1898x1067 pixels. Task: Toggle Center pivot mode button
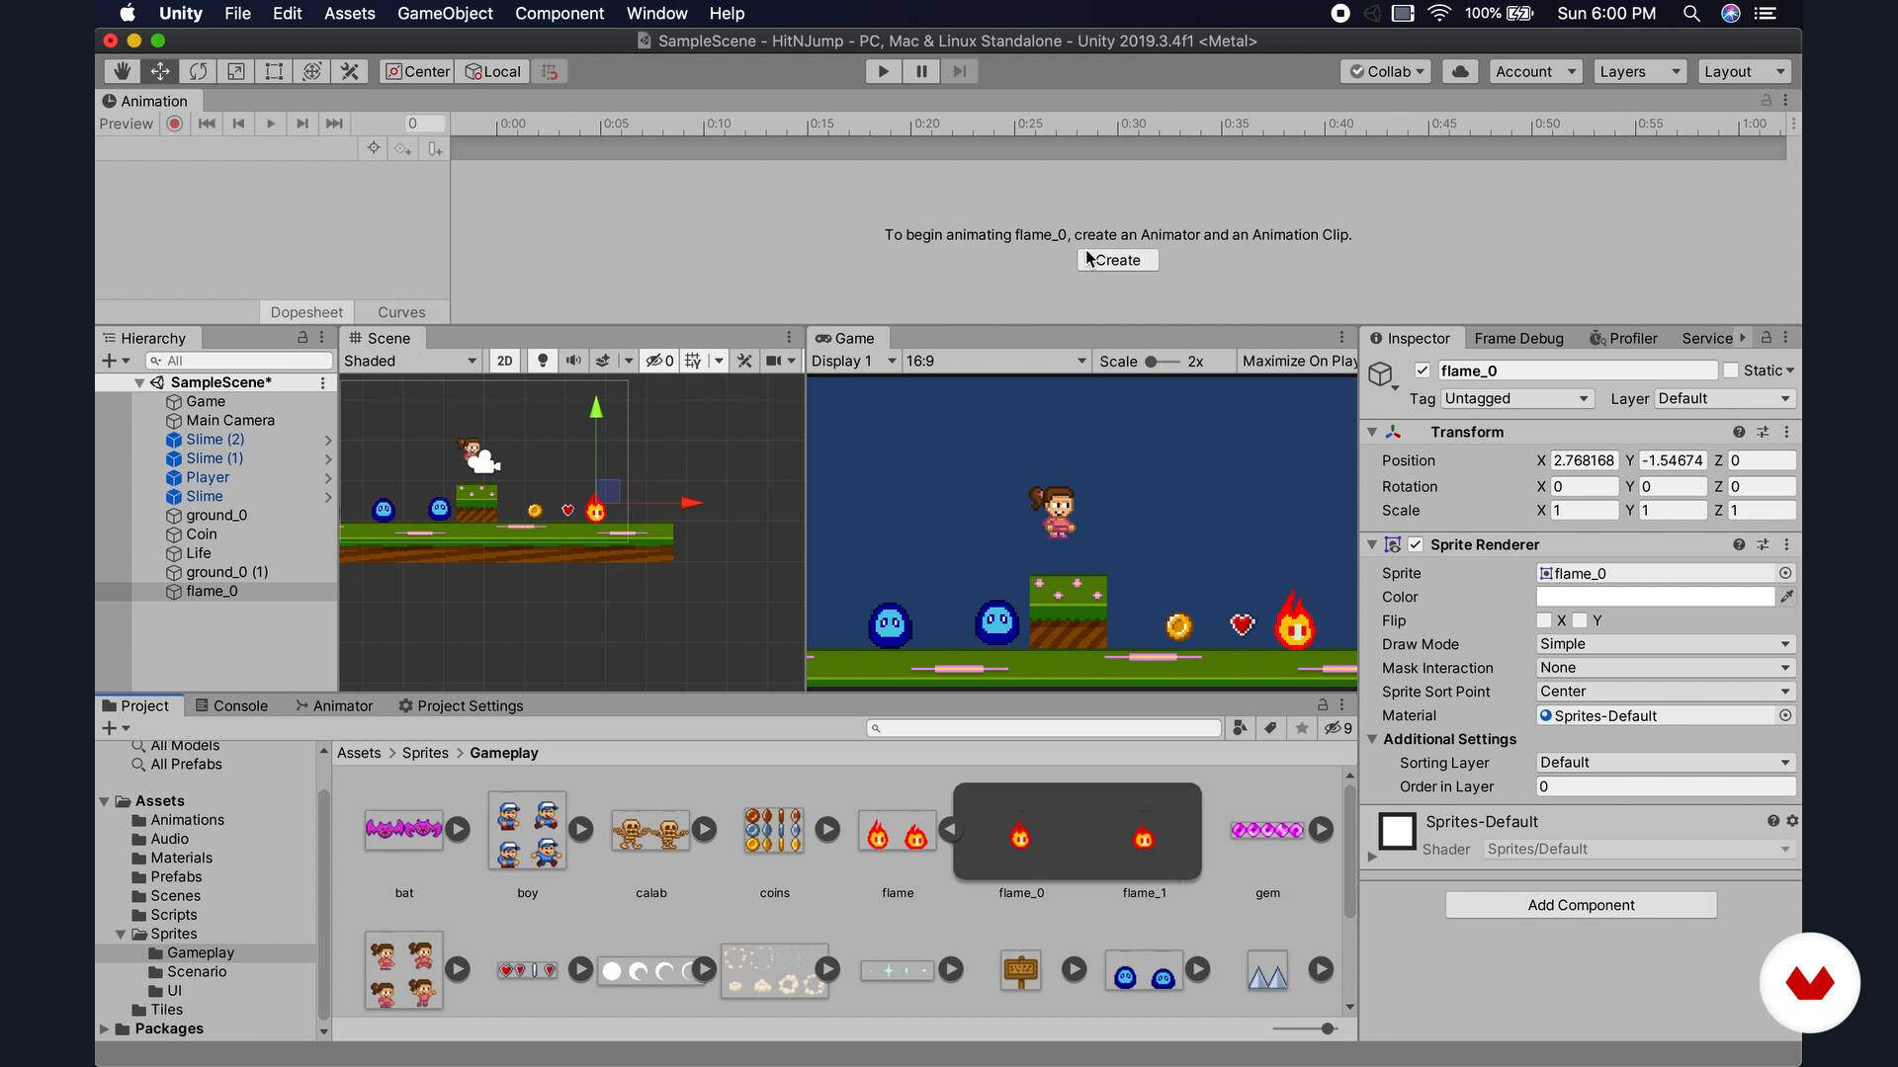coord(417,71)
